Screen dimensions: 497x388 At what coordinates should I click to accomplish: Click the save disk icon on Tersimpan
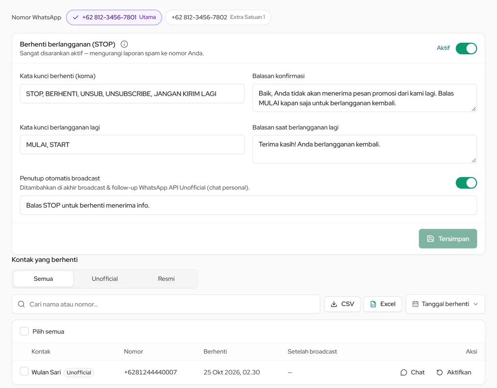pos(430,239)
